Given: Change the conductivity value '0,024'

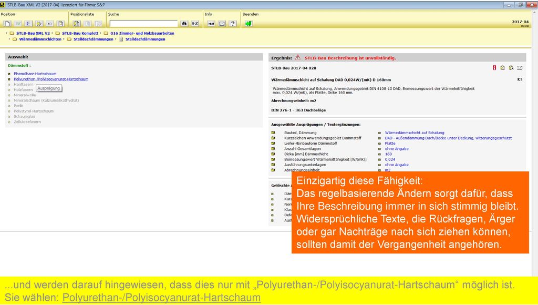Looking at the screenshot, I should pos(390,159).
